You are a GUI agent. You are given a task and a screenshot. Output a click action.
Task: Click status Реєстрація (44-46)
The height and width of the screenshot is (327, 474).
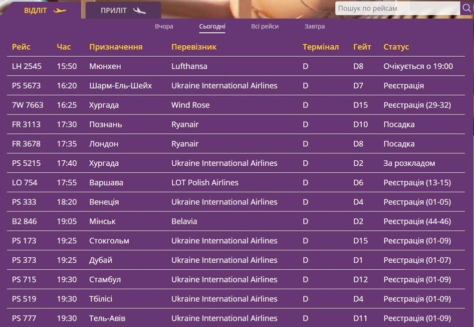coord(417,221)
